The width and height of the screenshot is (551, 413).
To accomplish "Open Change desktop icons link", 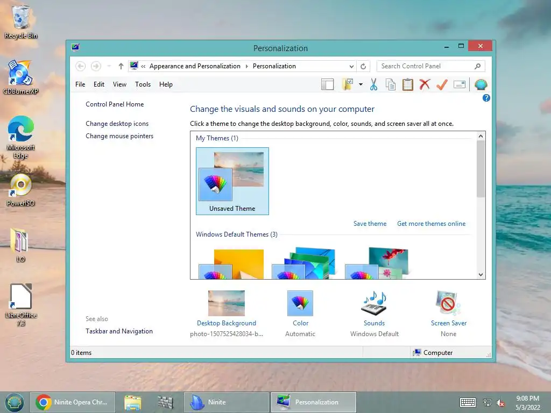I will [117, 124].
